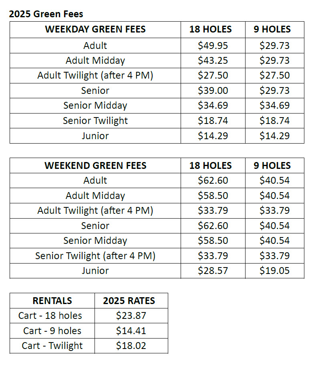Viewport: 316px width, 365px height.
Task: Click weekend Junior 9 holes $19.05
Action: tap(275, 271)
